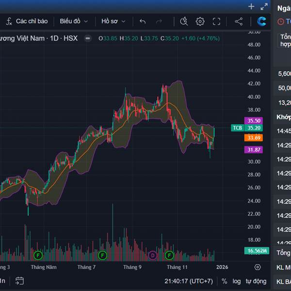Open the quick search icon in the toolbar

[x=184, y=21]
